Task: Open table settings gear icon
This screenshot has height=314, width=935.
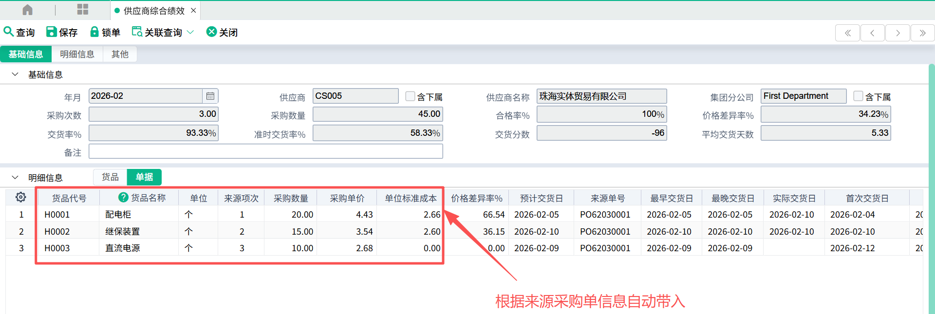Action: [20, 197]
